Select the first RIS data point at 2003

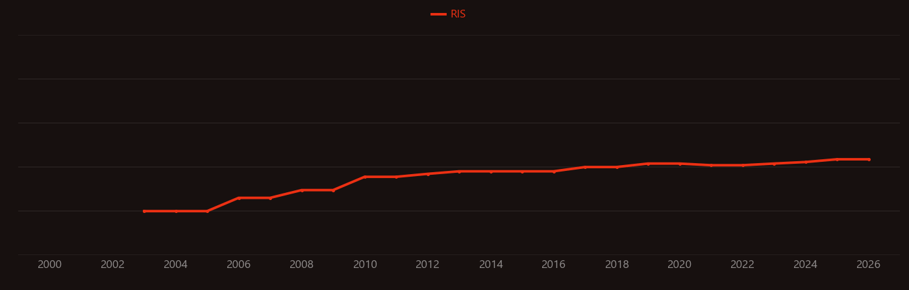click(x=144, y=211)
